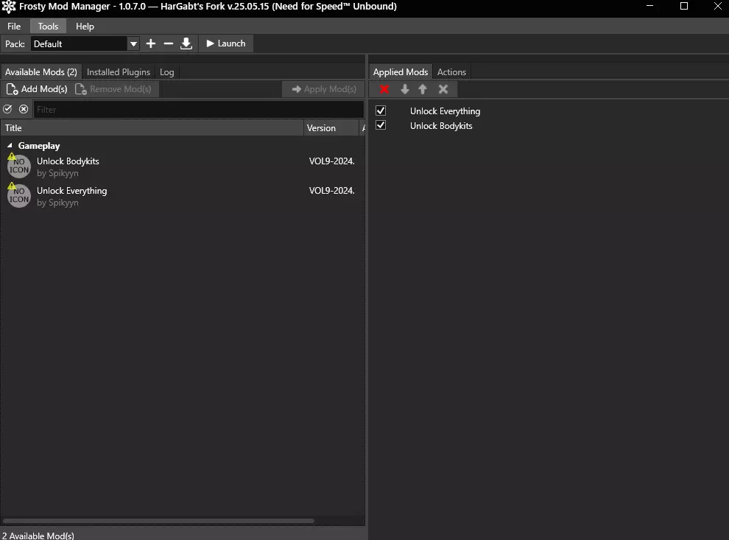Import pack with the download arrow icon
The image size is (729, 540).
coord(186,43)
